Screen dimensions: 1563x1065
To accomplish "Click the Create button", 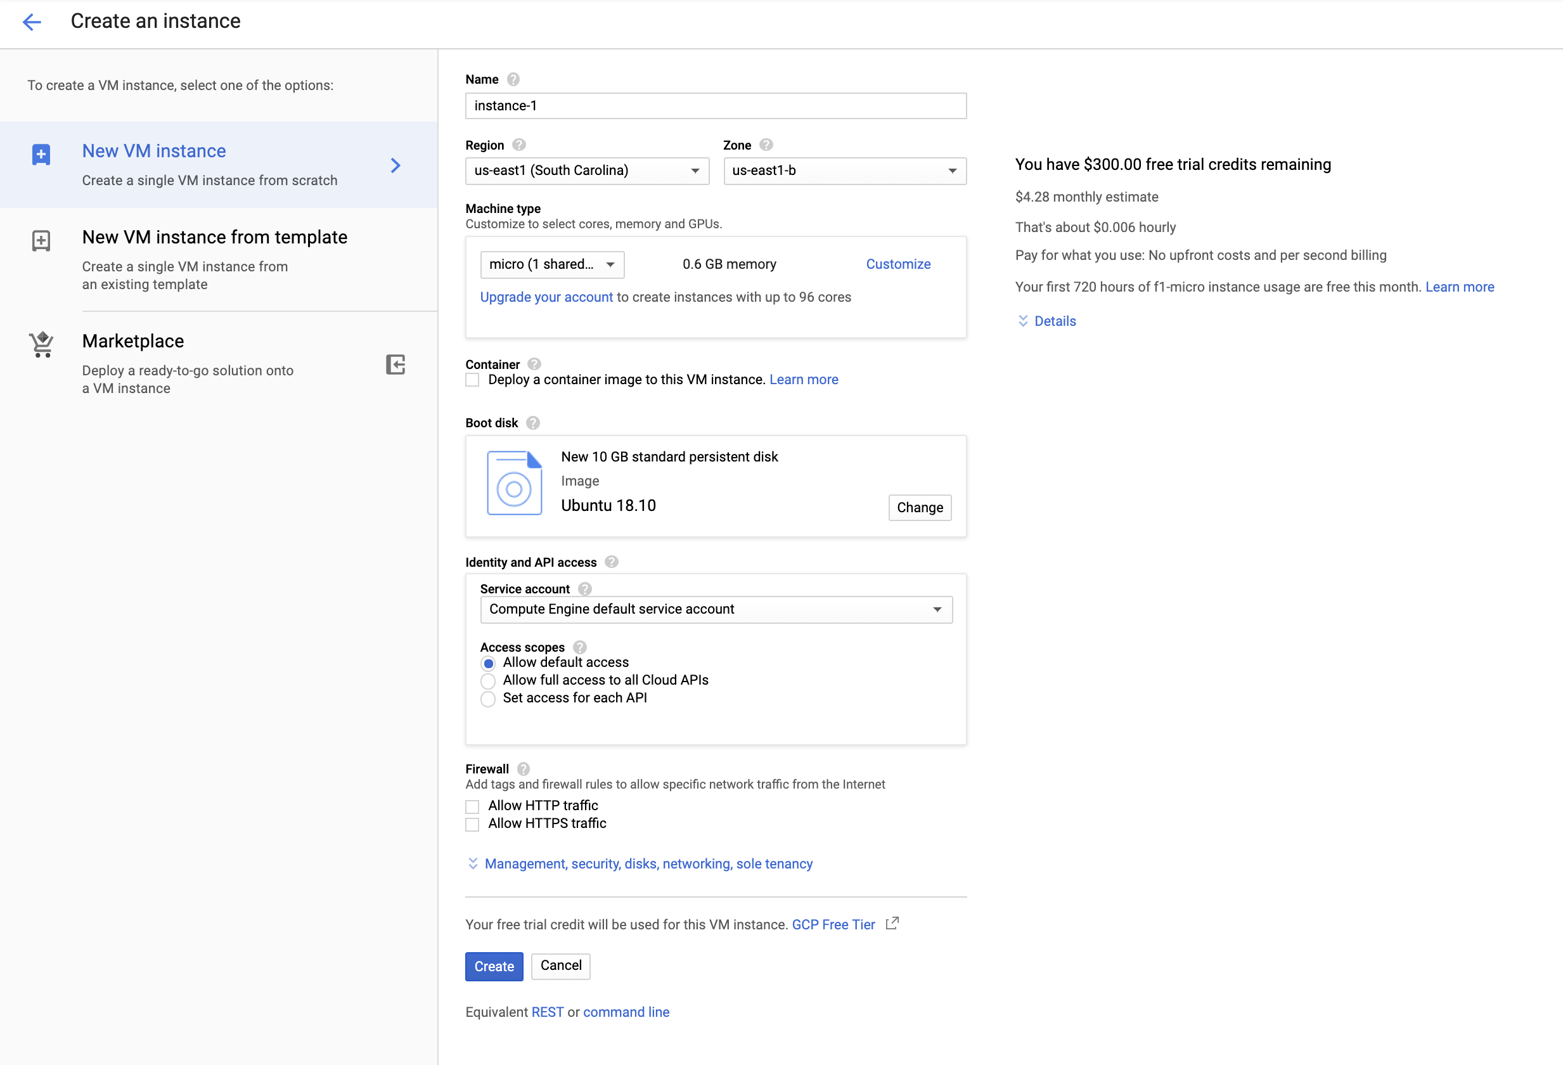I will tap(494, 966).
